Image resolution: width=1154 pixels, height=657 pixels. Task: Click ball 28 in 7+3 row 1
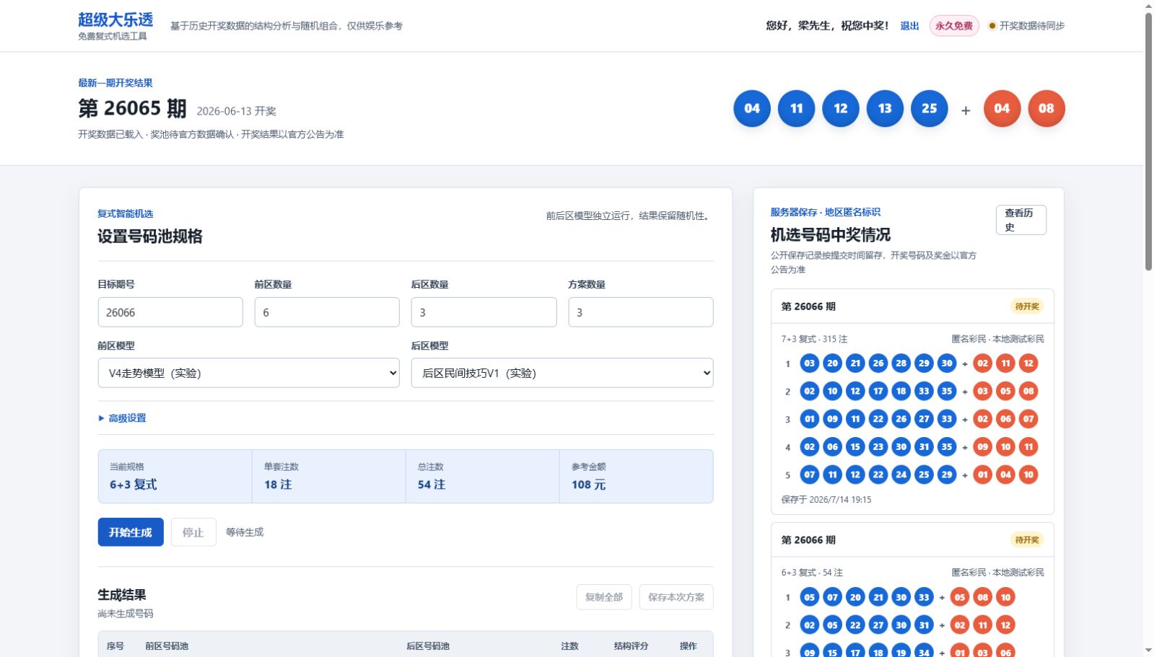[901, 363]
